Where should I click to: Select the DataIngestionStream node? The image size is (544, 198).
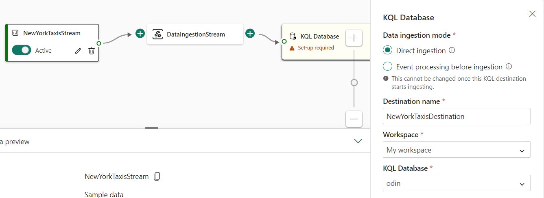pos(195,34)
